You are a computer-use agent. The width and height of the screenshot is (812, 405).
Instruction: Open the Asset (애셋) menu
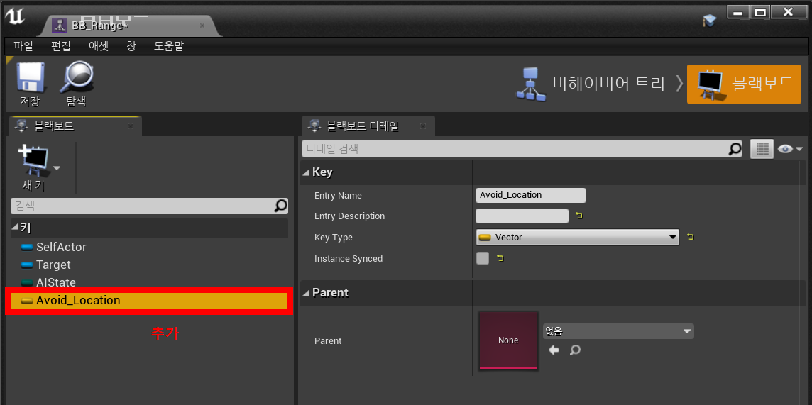point(99,46)
